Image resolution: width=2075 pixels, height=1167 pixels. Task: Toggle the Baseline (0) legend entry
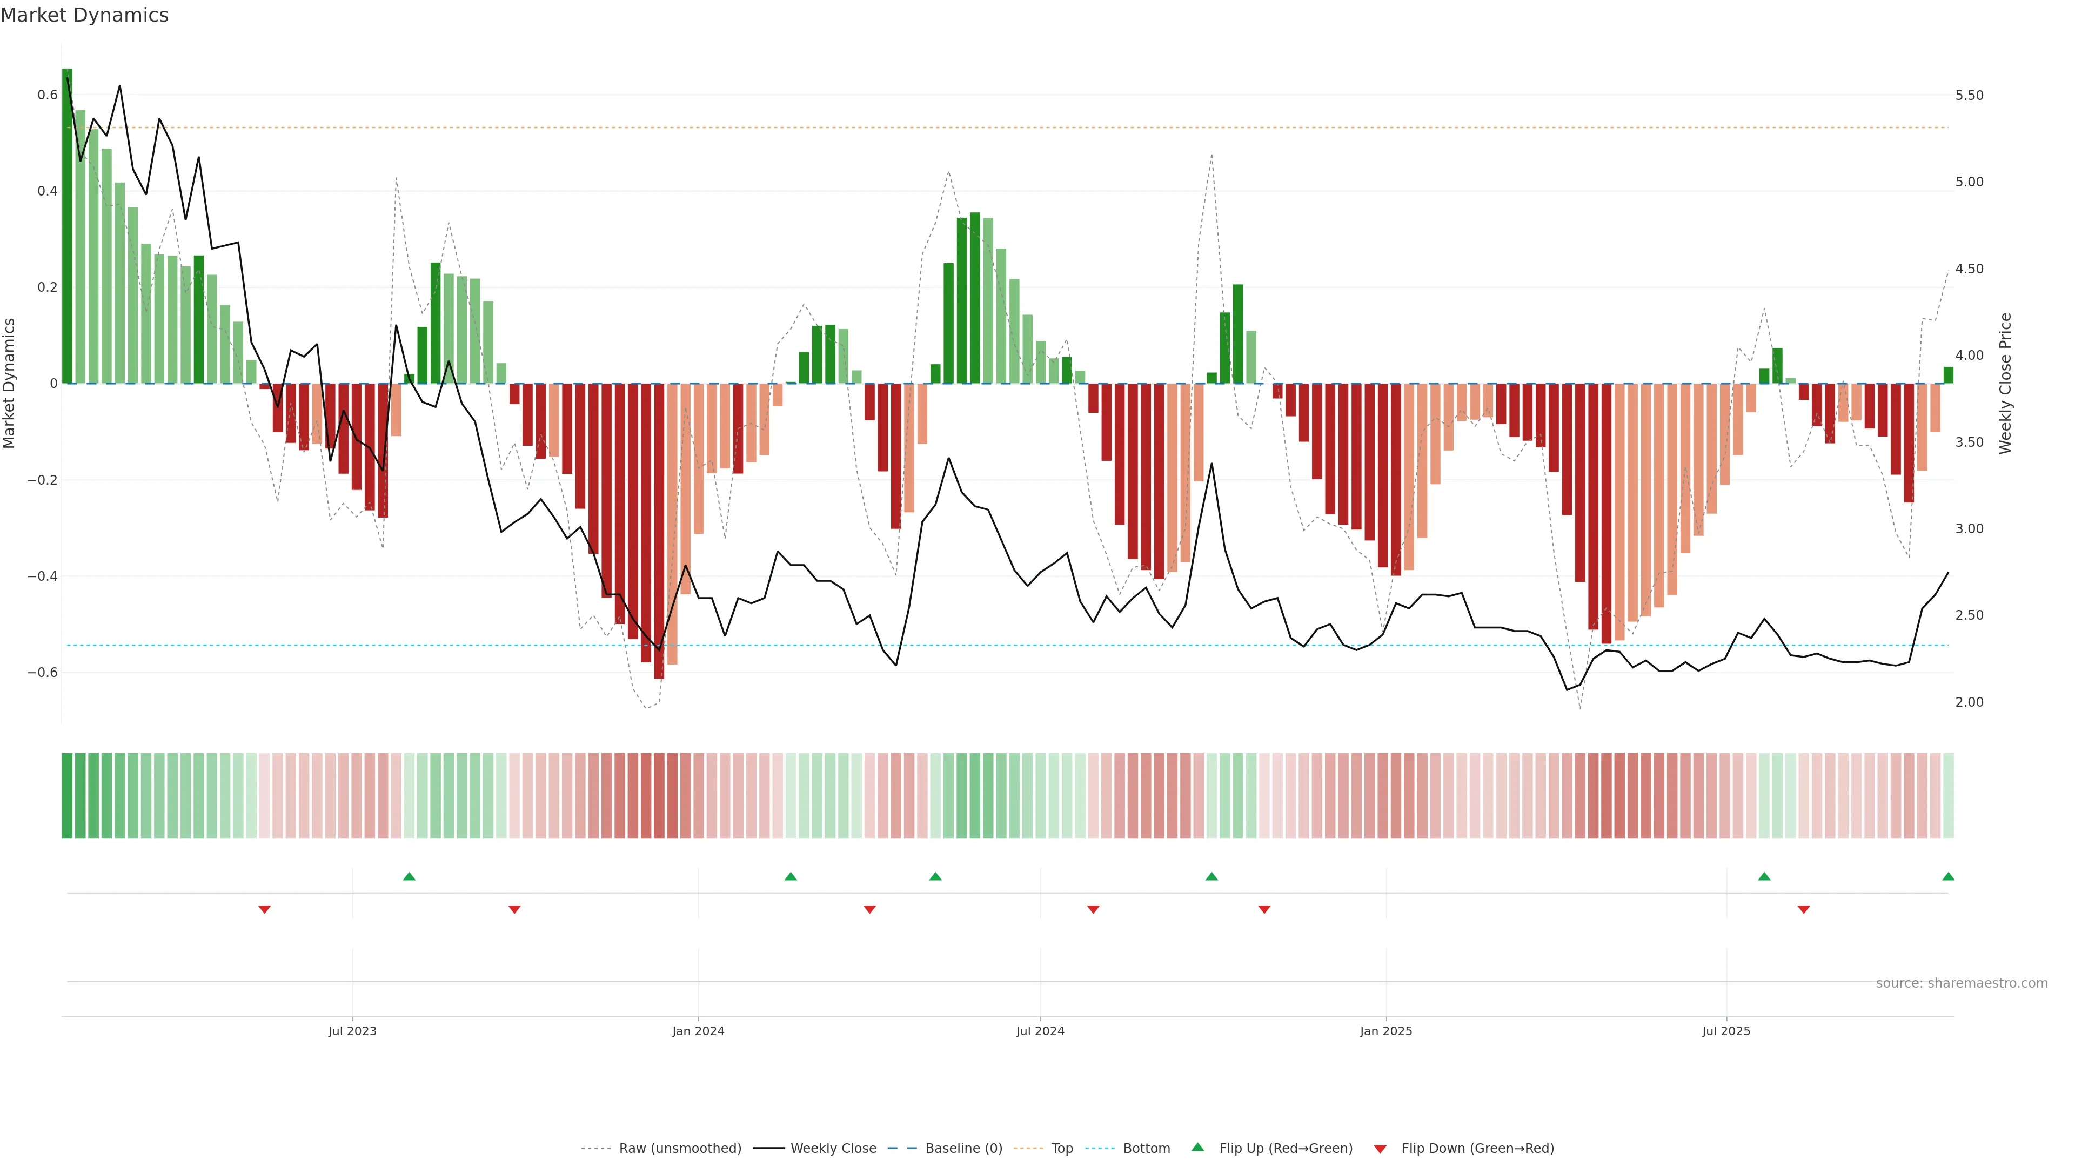pyautogui.click(x=963, y=1149)
